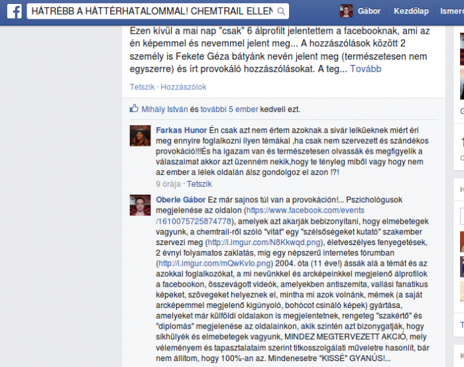Open the imgur N8Kkwqd.png link
This screenshot has width=464, height=367.
(x=264, y=242)
